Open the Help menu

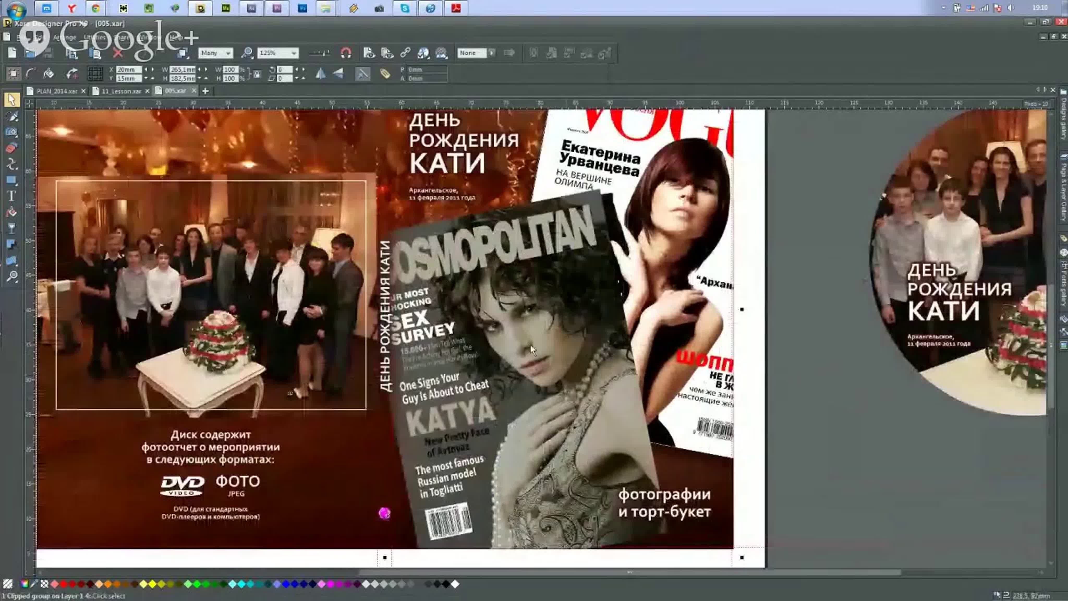(176, 37)
